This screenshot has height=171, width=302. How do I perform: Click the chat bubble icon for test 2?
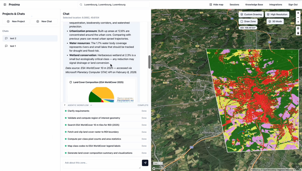(x=6, y=38)
